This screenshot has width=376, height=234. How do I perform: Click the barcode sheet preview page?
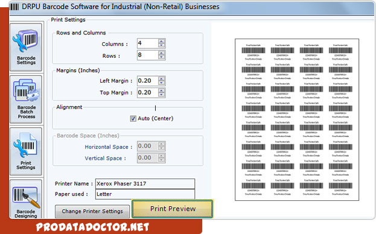pos(297,119)
